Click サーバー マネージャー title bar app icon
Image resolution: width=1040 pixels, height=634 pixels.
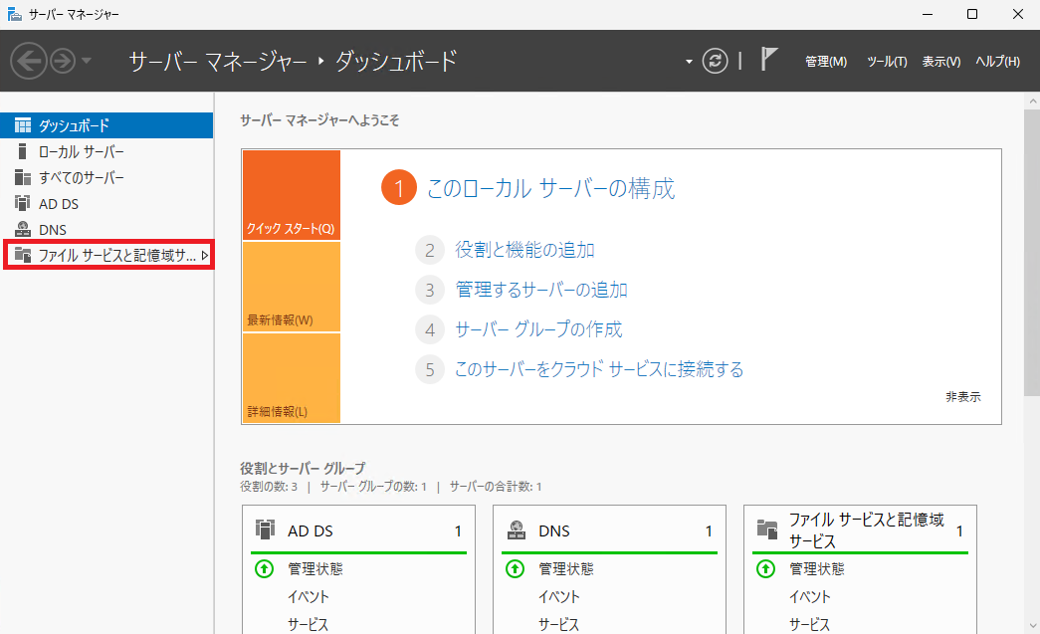(15, 14)
